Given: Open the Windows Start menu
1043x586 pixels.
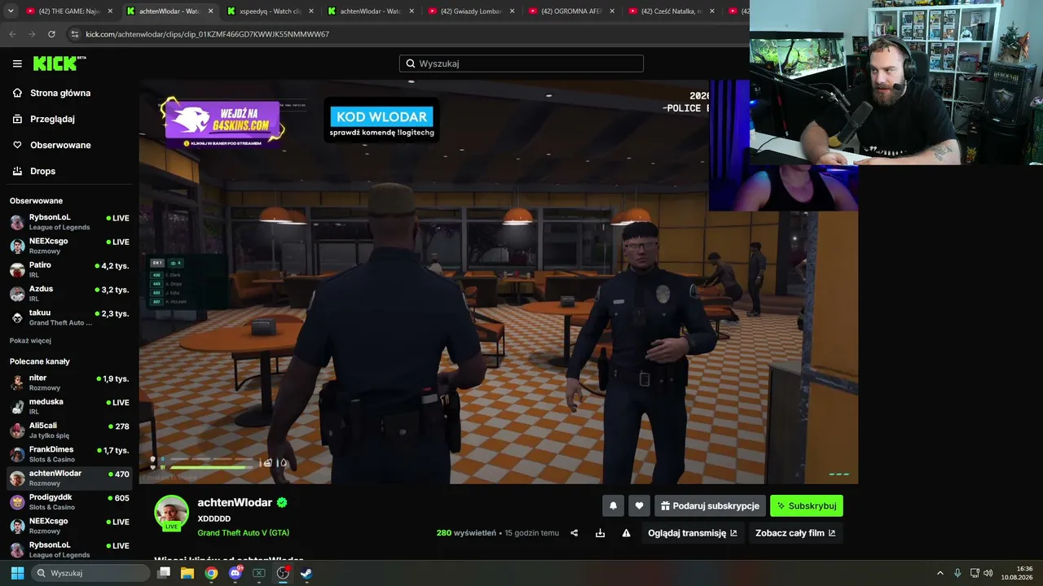Looking at the screenshot, I should 17,573.
